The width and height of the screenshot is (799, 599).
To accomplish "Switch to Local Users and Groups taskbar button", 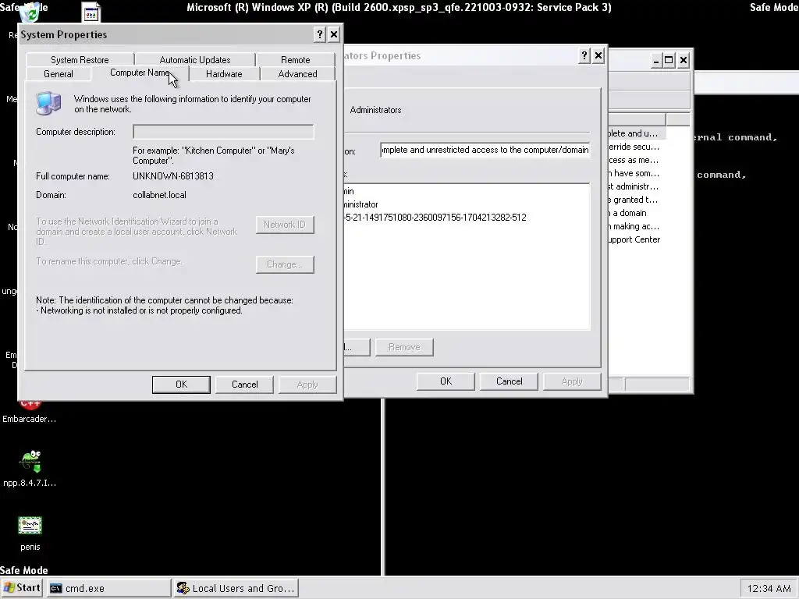I will point(236,588).
